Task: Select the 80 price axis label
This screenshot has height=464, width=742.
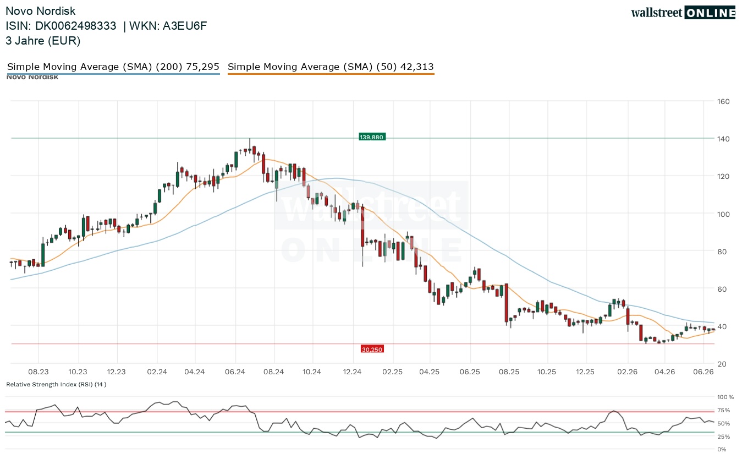Action: (721, 252)
